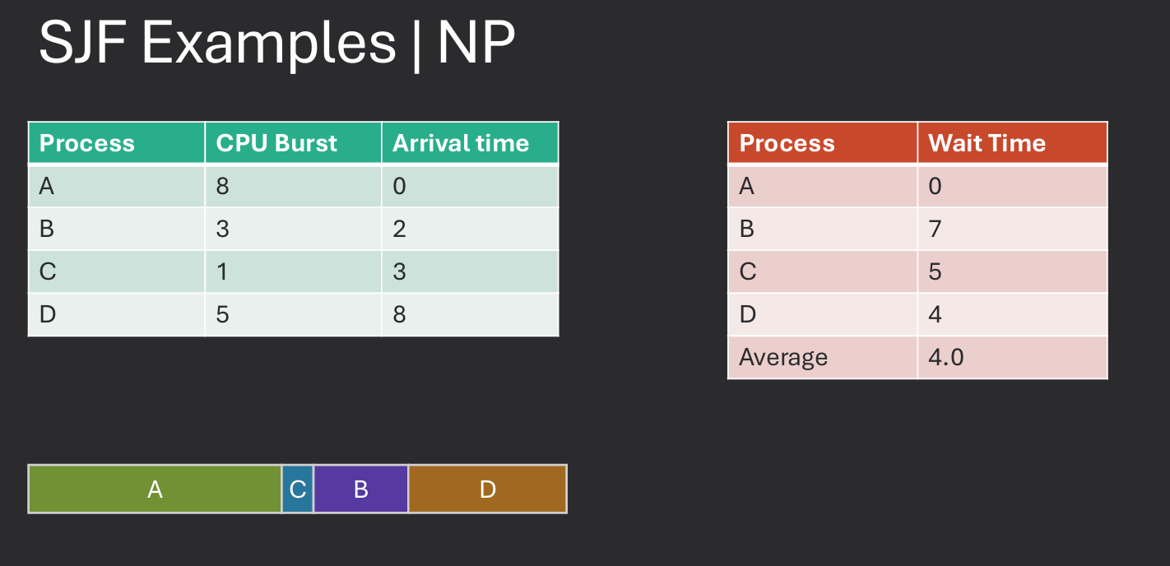Click the "Wait Time" column header
The image size is (1170, 566).
(1012, 143)
